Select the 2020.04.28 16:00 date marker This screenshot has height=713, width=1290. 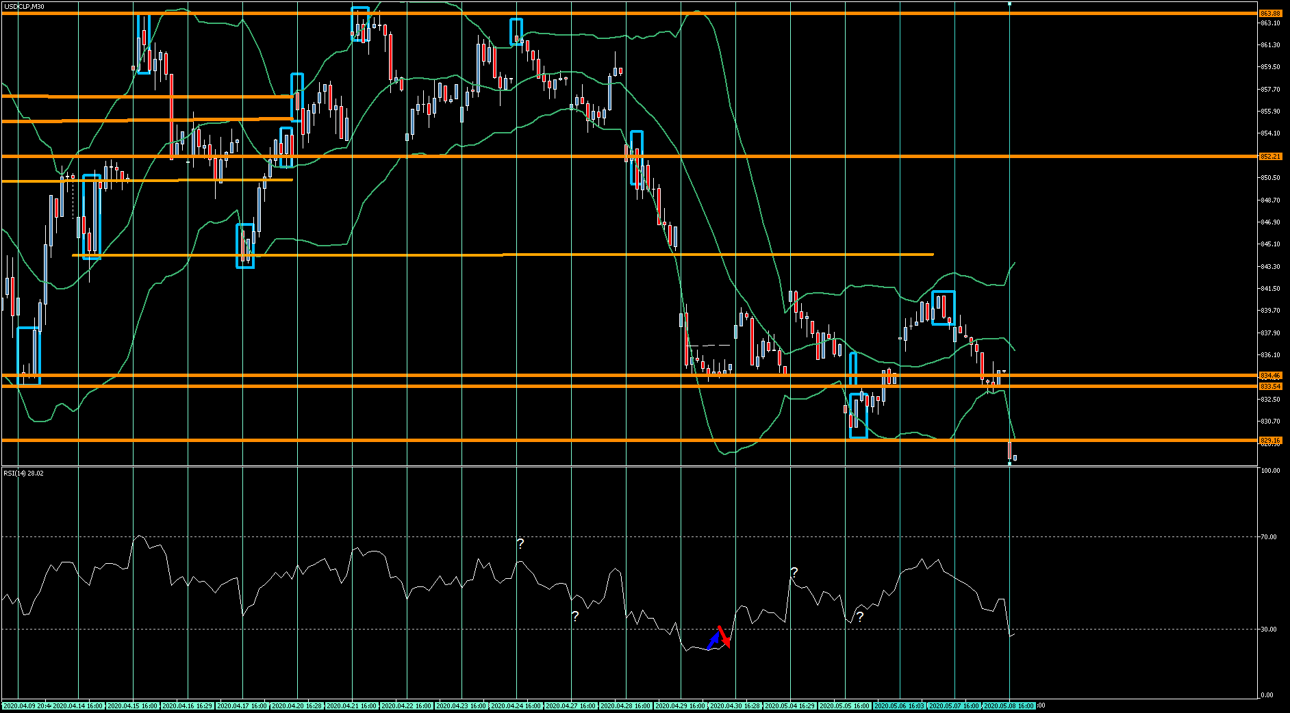coord(626,705)
